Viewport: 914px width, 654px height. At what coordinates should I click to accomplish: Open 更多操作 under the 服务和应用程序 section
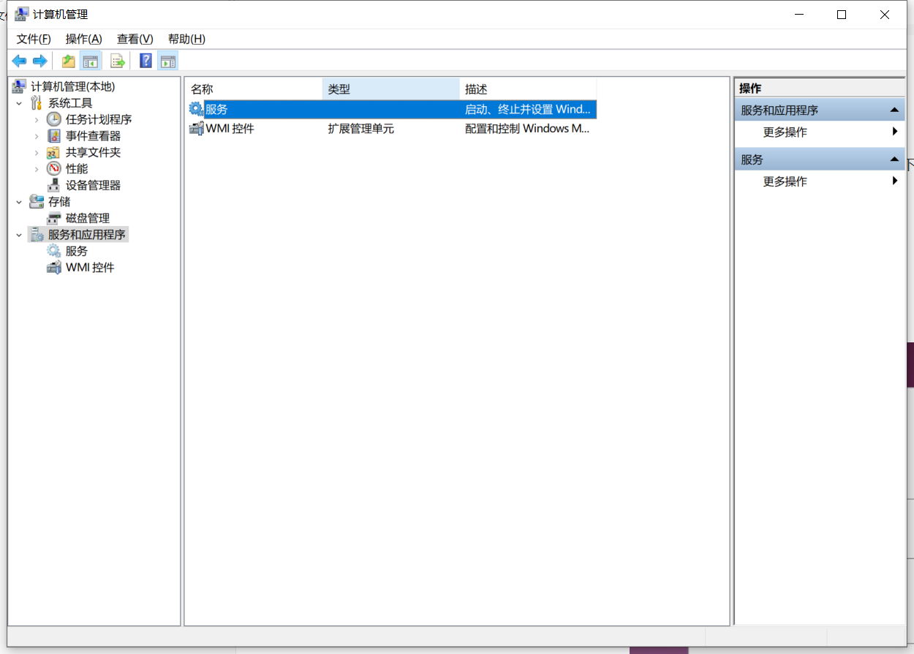[x=820, y=132]
